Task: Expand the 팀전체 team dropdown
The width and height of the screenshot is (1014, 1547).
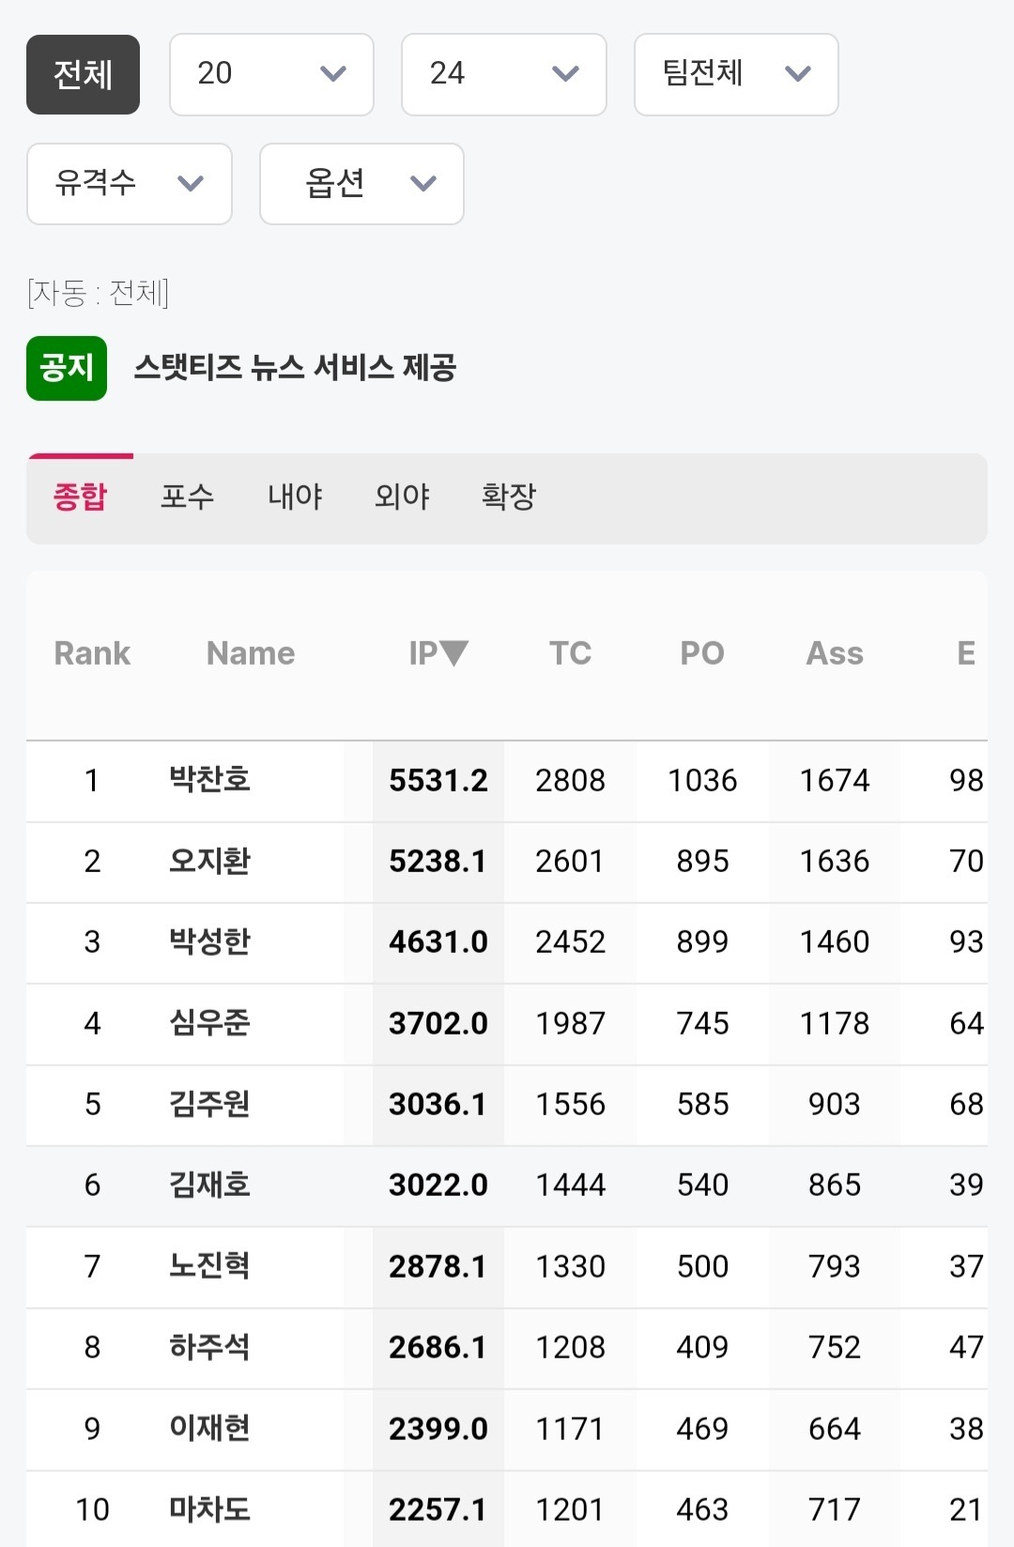Action: click(736, 75)
